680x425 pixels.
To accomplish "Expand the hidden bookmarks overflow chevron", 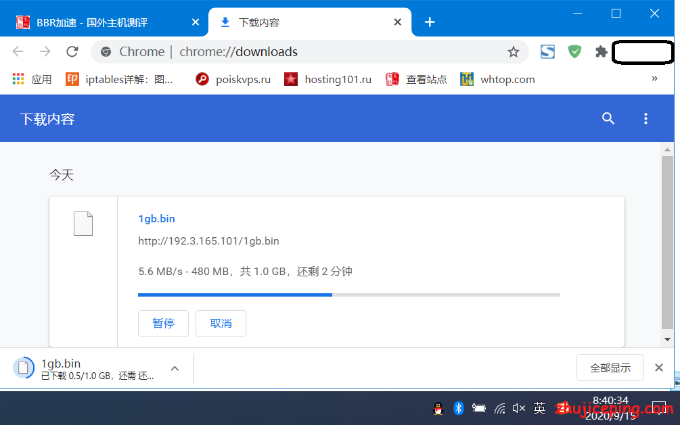I will [654, 78].
